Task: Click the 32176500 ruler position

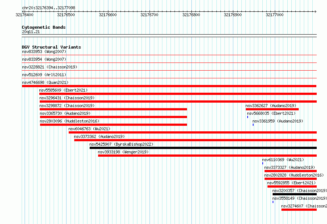Action: click(x=66, y=15)
